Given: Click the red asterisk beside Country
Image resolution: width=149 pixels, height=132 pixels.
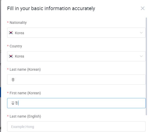Looking at the screenshot, I should click(8, 46).
